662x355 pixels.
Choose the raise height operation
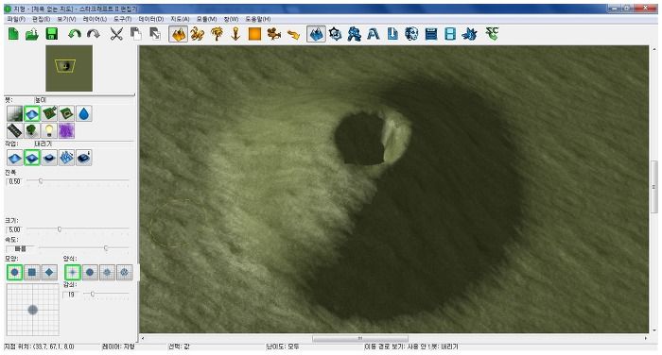point(15,158)
